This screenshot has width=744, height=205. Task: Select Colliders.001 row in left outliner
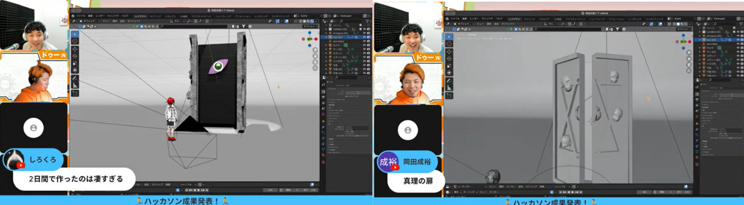pyautogui.click(x=345, y=29)
